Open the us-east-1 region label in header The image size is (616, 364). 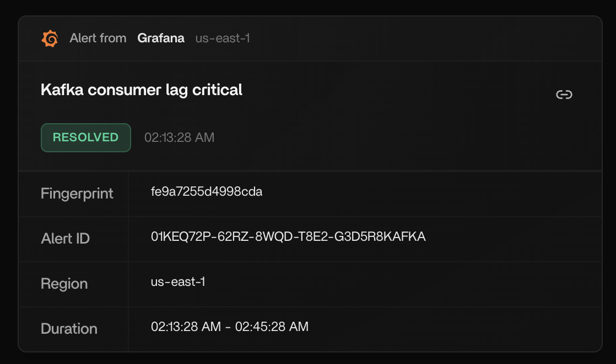[x=223, y=38]
